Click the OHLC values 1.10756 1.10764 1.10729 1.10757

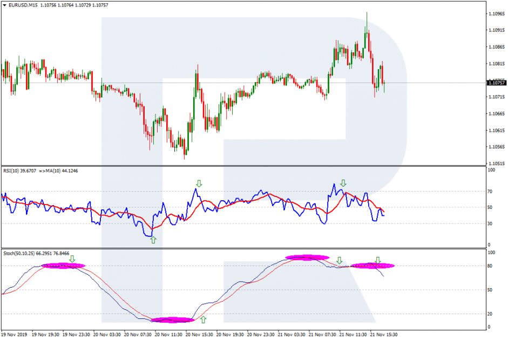tap(74, 5)
